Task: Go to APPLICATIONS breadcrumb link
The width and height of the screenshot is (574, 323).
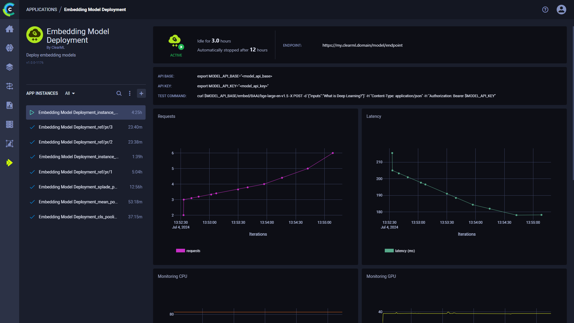Action: tap(42, 10)
